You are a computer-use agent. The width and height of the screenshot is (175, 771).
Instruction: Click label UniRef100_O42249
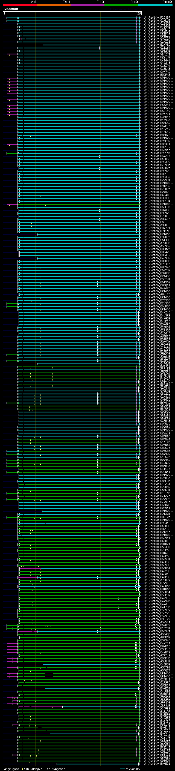tap(157, 129)
